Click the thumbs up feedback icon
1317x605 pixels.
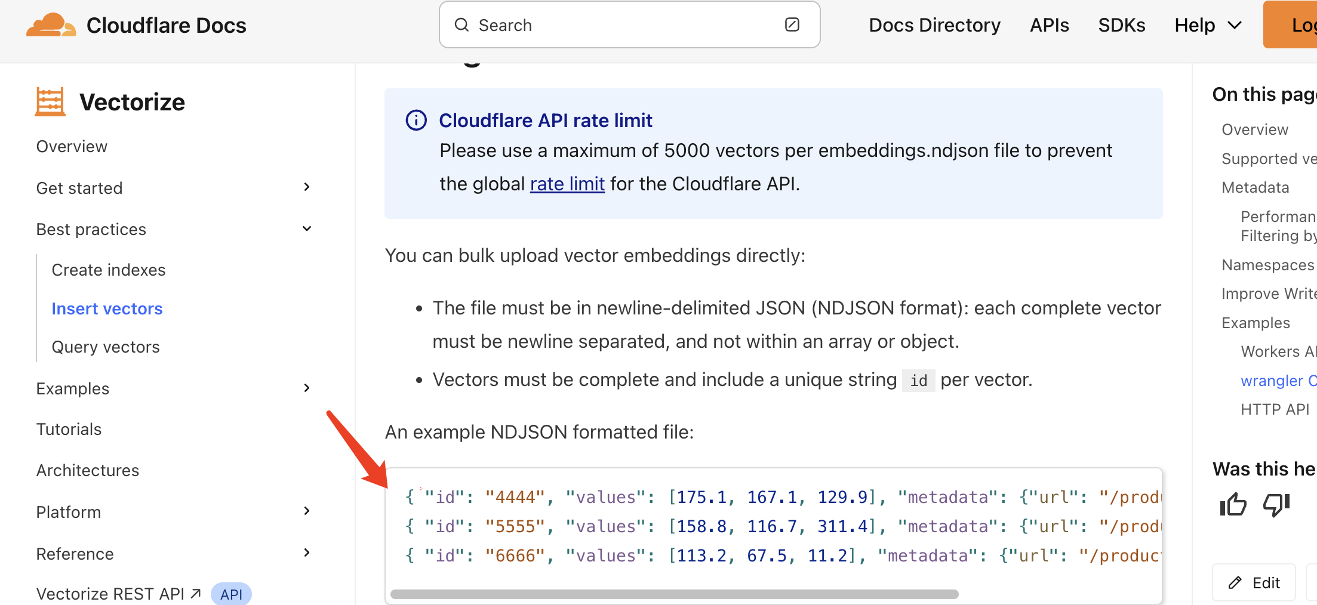pyautogui.click(x=1233, y=505)
